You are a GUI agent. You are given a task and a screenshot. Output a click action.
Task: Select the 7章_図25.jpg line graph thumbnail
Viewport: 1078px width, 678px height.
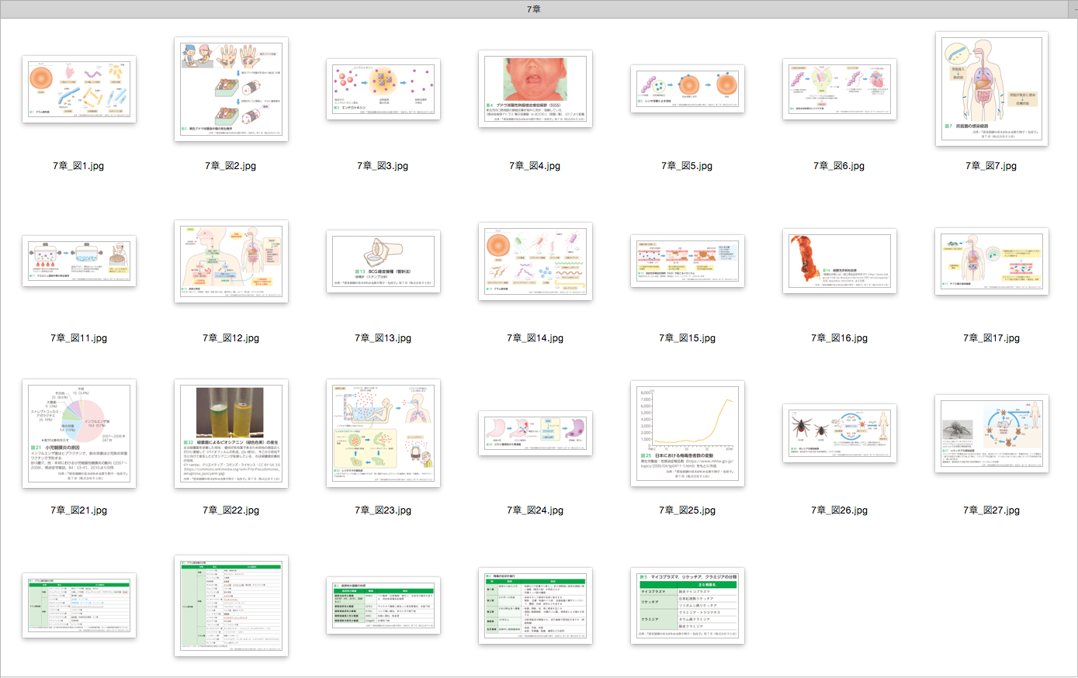pos(688,433)
